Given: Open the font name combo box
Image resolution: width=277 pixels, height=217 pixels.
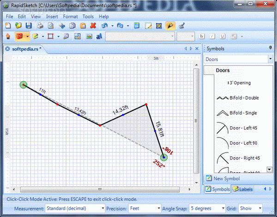Looking at the screenshot, I should 140,36.
